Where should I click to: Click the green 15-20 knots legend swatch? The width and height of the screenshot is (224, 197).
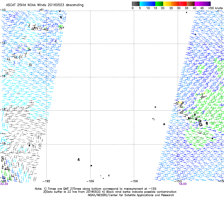point(159,4)
